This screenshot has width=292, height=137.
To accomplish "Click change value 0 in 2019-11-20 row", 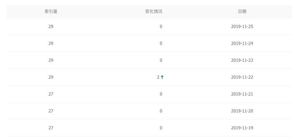I will (161, 111).
